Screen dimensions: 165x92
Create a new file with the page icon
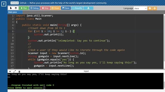[11, 8]
